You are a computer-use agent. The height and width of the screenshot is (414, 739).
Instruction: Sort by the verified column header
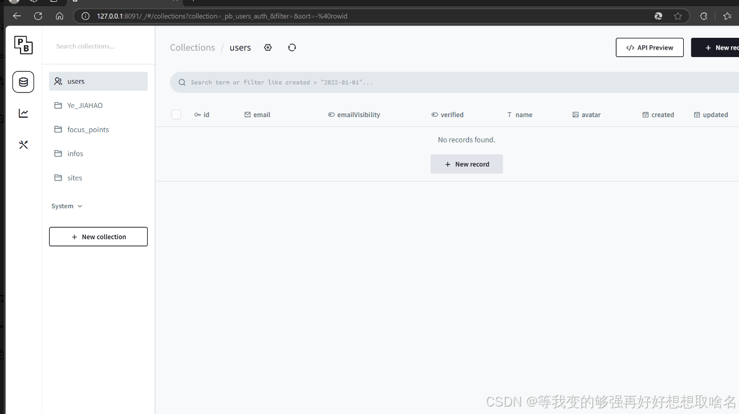click(447, 115)
